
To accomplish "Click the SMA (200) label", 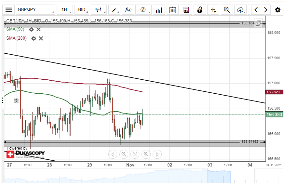I will coord(16,38).
